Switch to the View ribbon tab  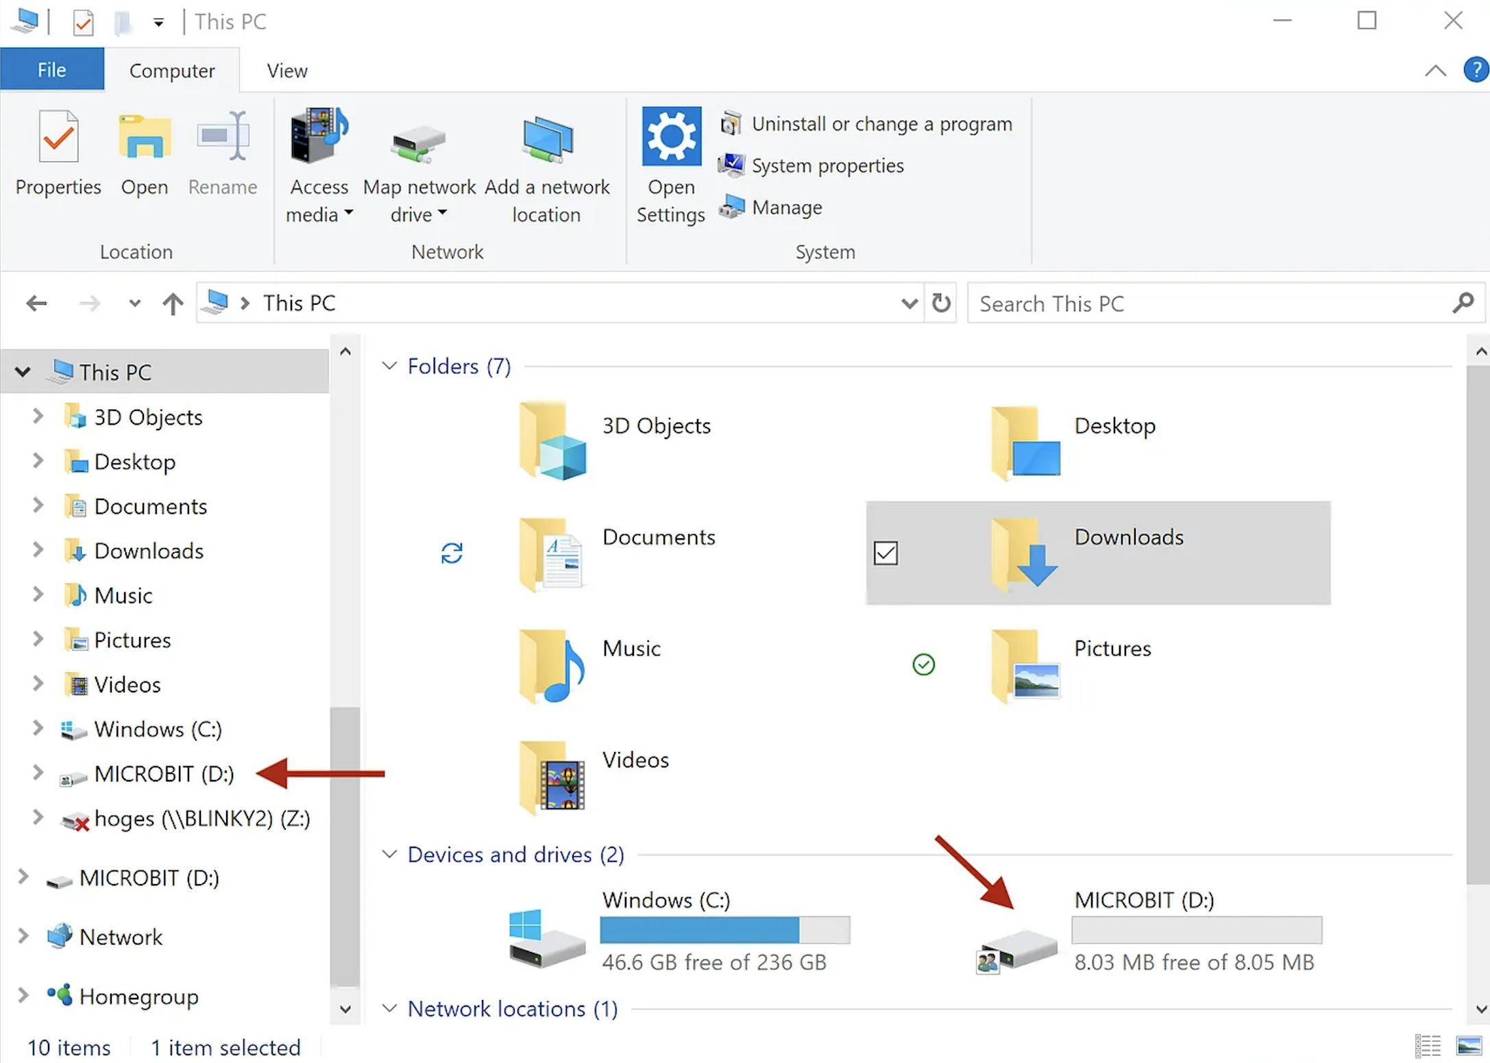coord(286,71)
